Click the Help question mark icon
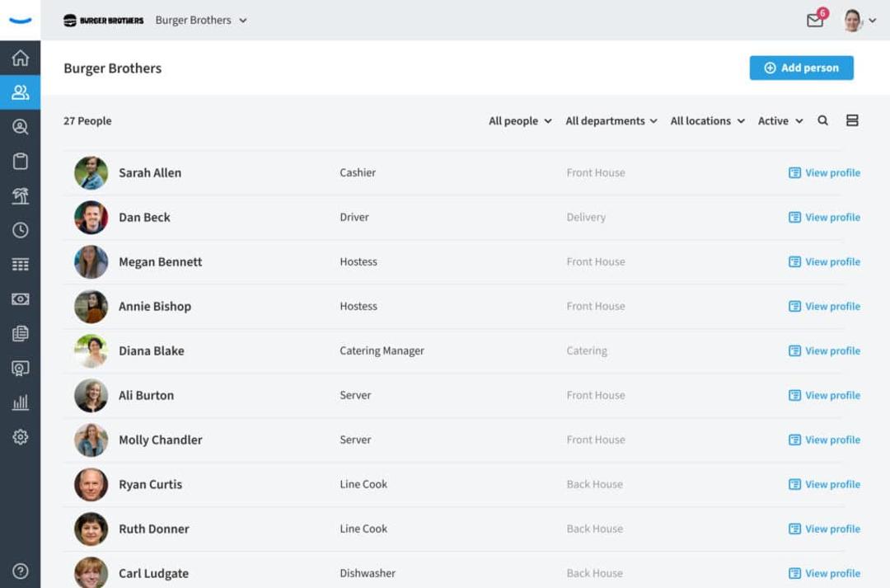Screen dimensions: 890x588 click(20, 571)
